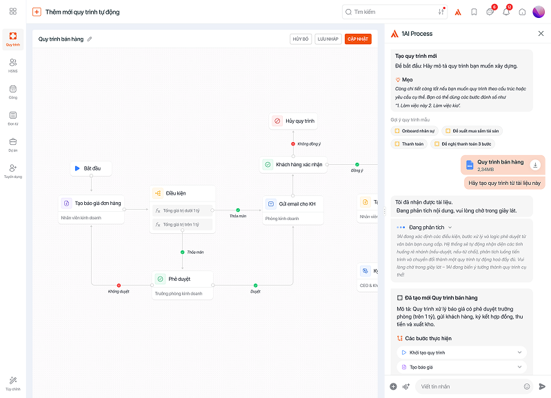Click the notification bell icon
The height and width of the screenshot is (398, 551).
(x=506, y=12)
